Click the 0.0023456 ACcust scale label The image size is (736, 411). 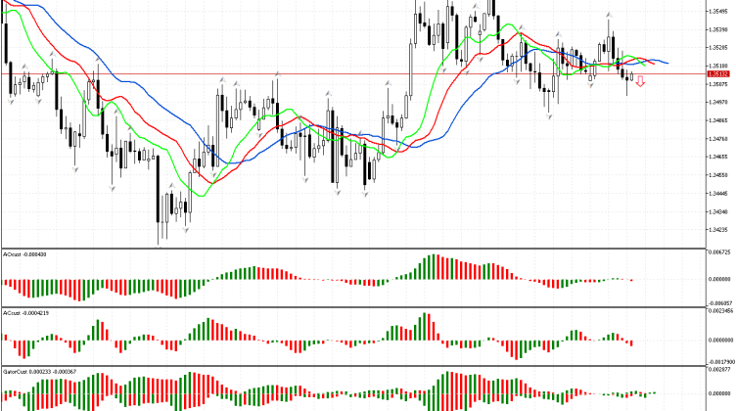click(719, 311)
